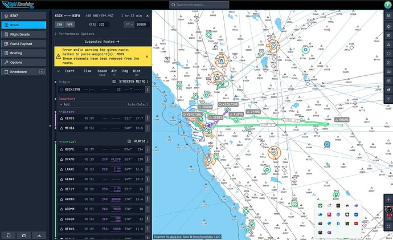Open the kebab menu for HEFLY row
Screen dimensions: 393x240
pos(148,189)
